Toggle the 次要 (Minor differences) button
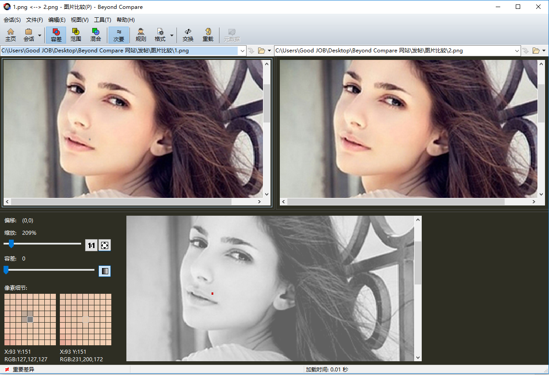 [x=118, y=35]
